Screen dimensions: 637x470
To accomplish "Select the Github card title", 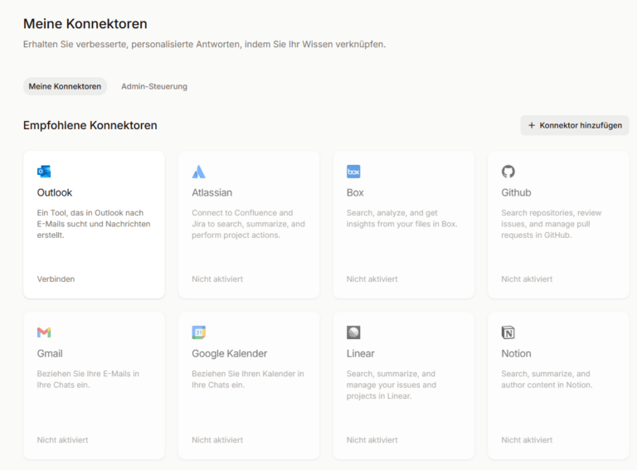I will point(516,192).
